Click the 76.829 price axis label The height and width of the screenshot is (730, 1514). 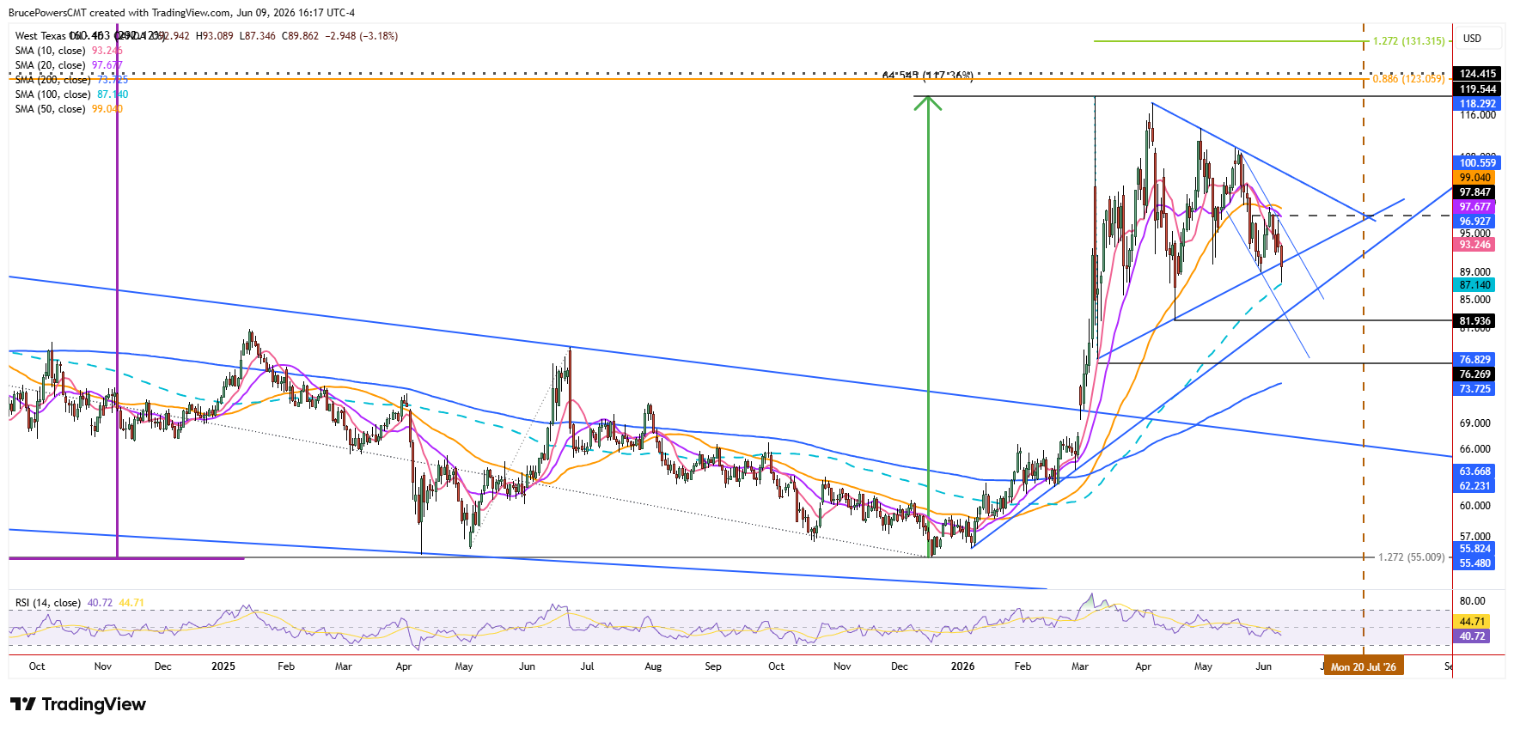[1475, 360]
